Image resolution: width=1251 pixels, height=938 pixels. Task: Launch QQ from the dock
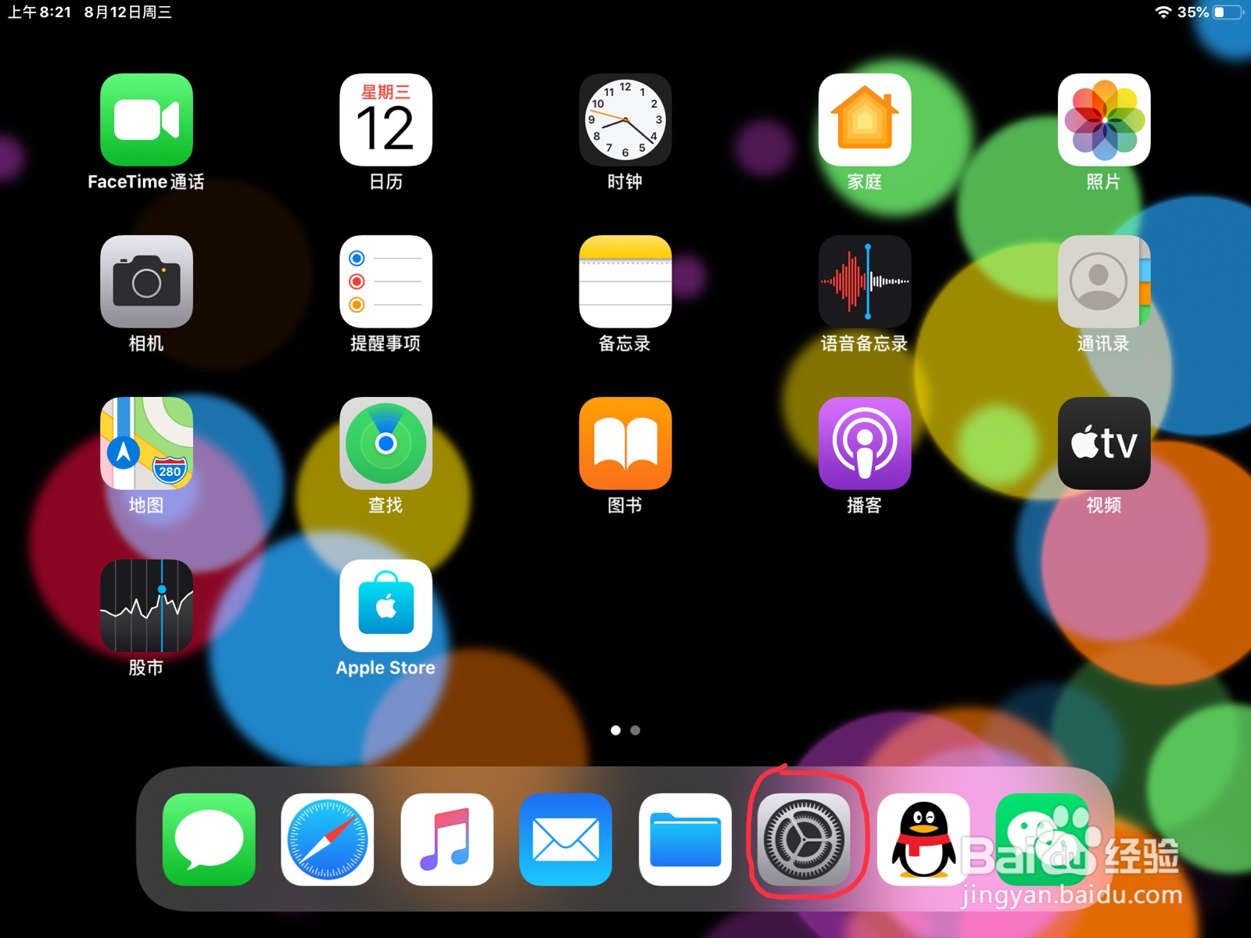pyautogui.click(x=923, y=839)
